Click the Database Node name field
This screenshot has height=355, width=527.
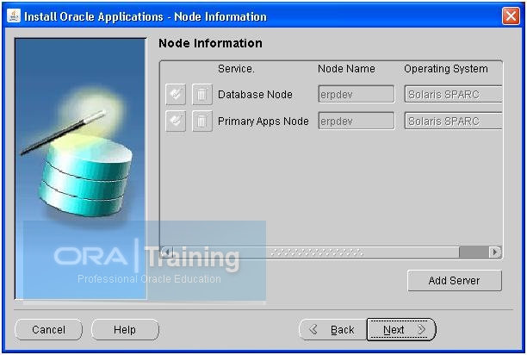356,94
